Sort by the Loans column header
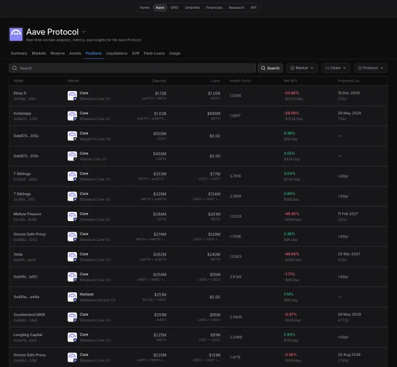 tap(215, 81)
